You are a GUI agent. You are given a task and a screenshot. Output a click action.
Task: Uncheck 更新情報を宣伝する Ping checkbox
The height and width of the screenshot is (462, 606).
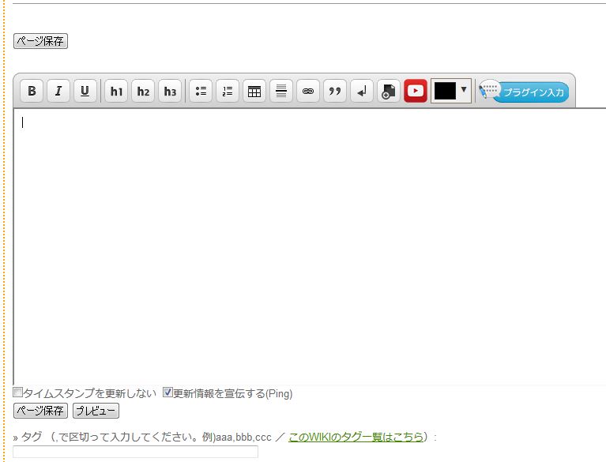coord(167,393)
